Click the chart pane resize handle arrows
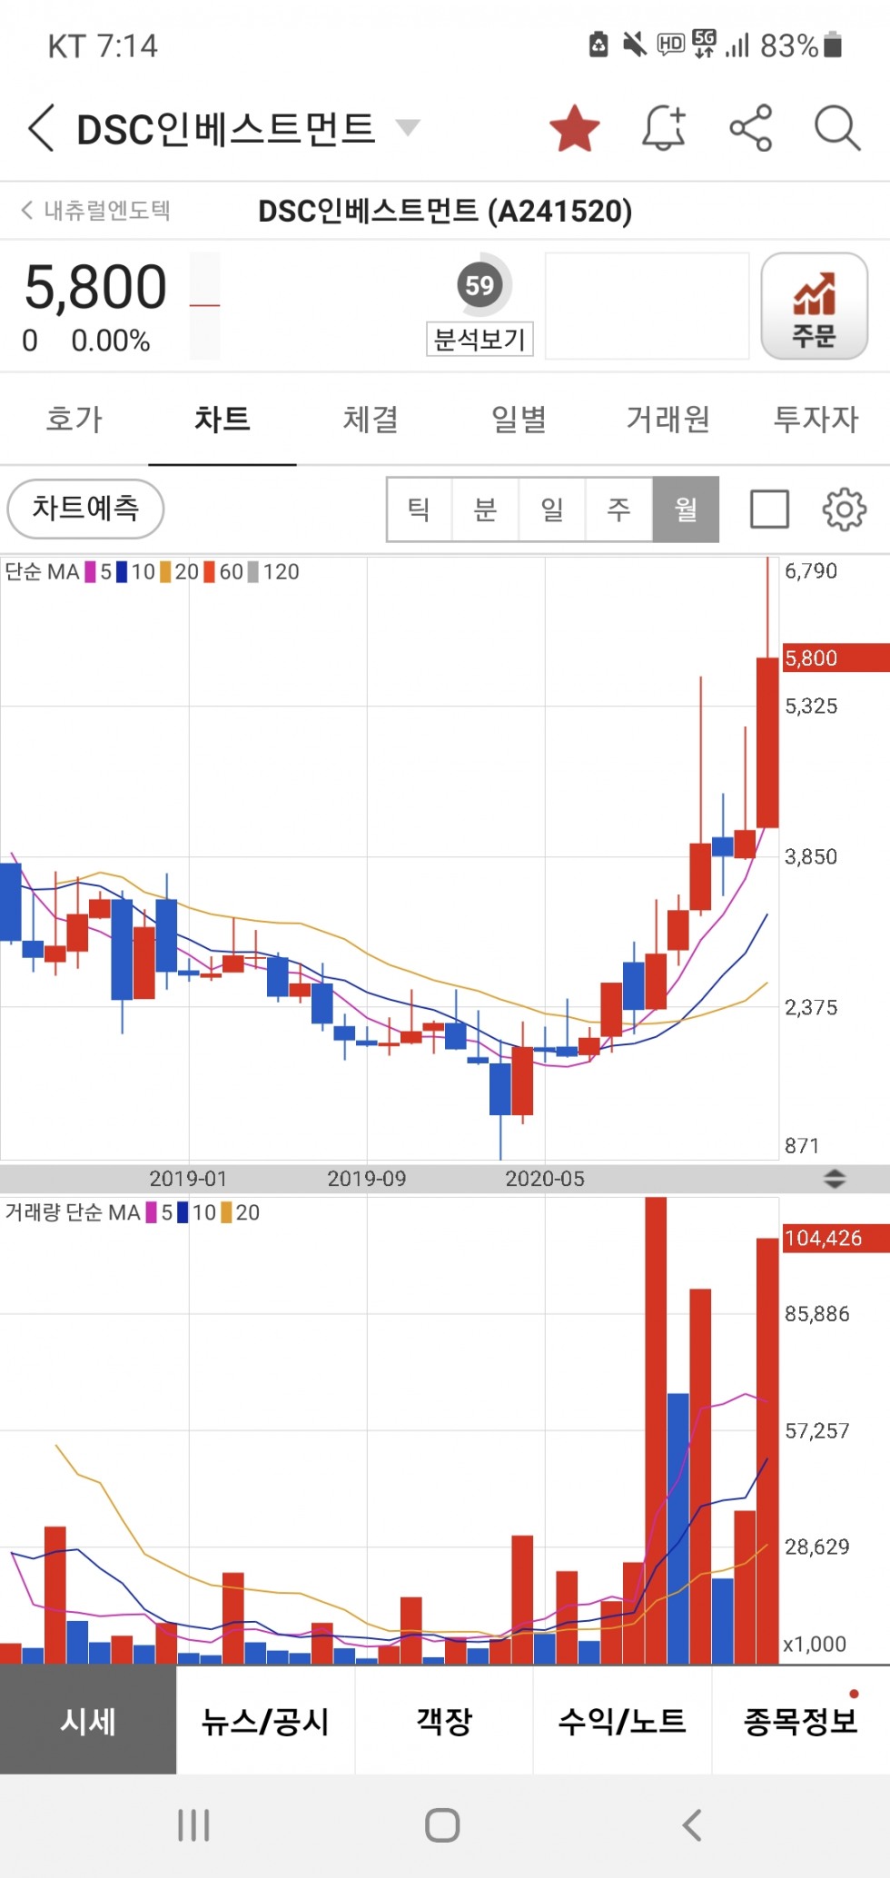890x1878 pixels. pos(835,1179)
